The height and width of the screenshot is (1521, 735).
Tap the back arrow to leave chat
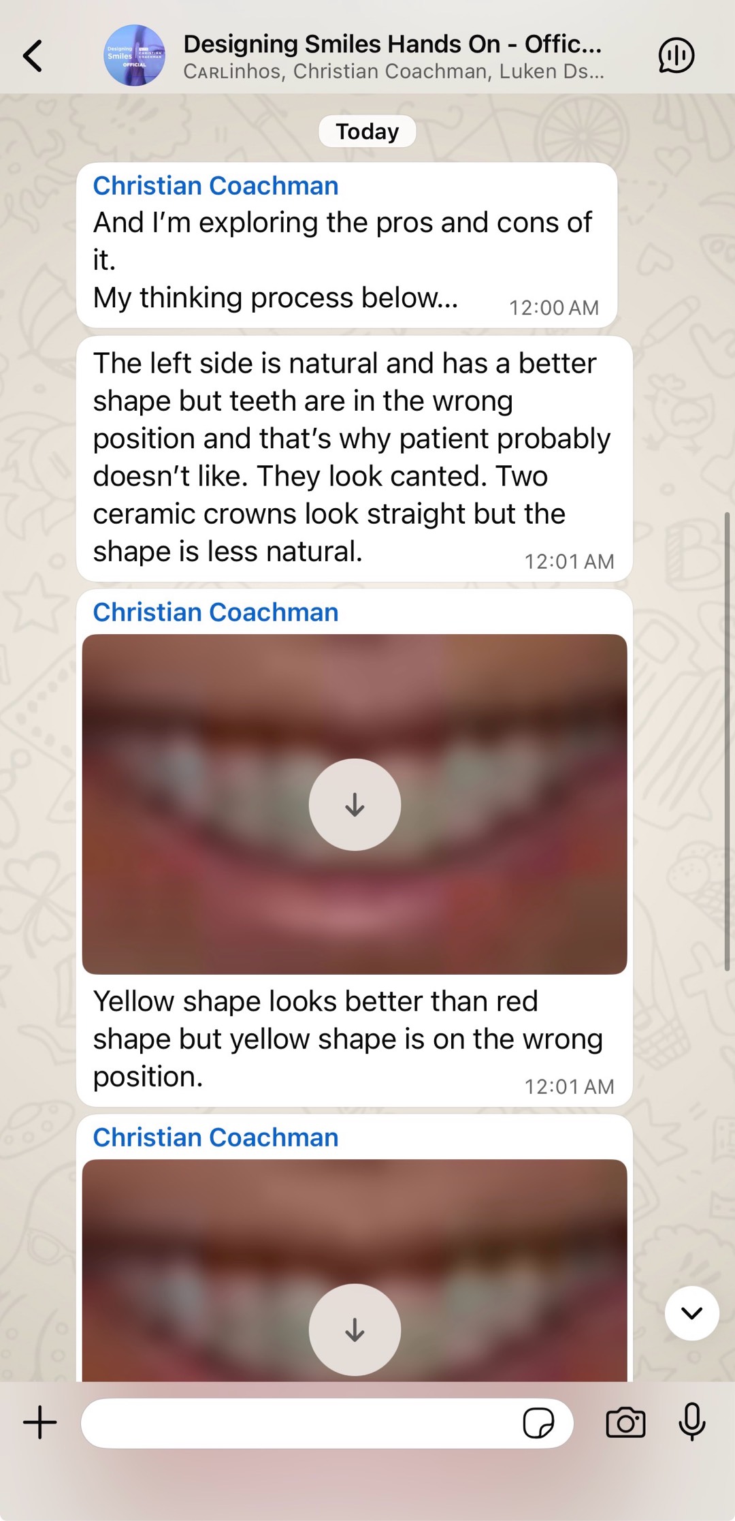33,56
